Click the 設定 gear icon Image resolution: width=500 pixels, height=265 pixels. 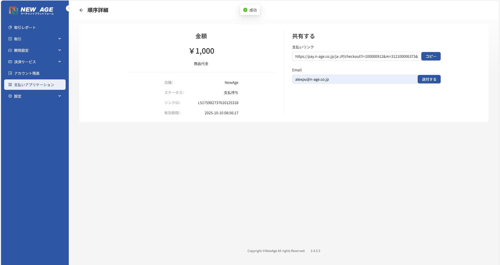[10, 96]
